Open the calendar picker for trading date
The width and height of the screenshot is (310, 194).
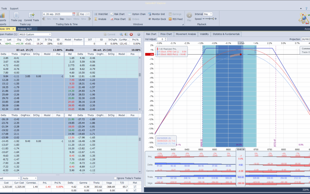click(74, 14)
